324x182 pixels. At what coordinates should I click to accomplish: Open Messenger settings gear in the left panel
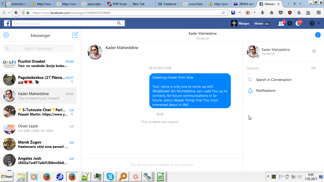pos(6,35)
